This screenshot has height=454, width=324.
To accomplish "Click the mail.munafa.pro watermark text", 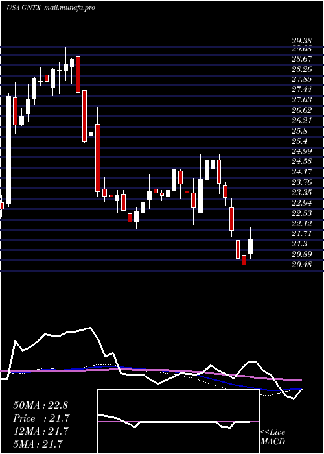I will tap(70, 8).
